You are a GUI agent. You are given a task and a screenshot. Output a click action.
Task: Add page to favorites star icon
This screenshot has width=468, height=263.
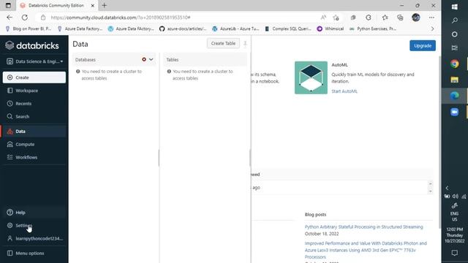[336, 18]
